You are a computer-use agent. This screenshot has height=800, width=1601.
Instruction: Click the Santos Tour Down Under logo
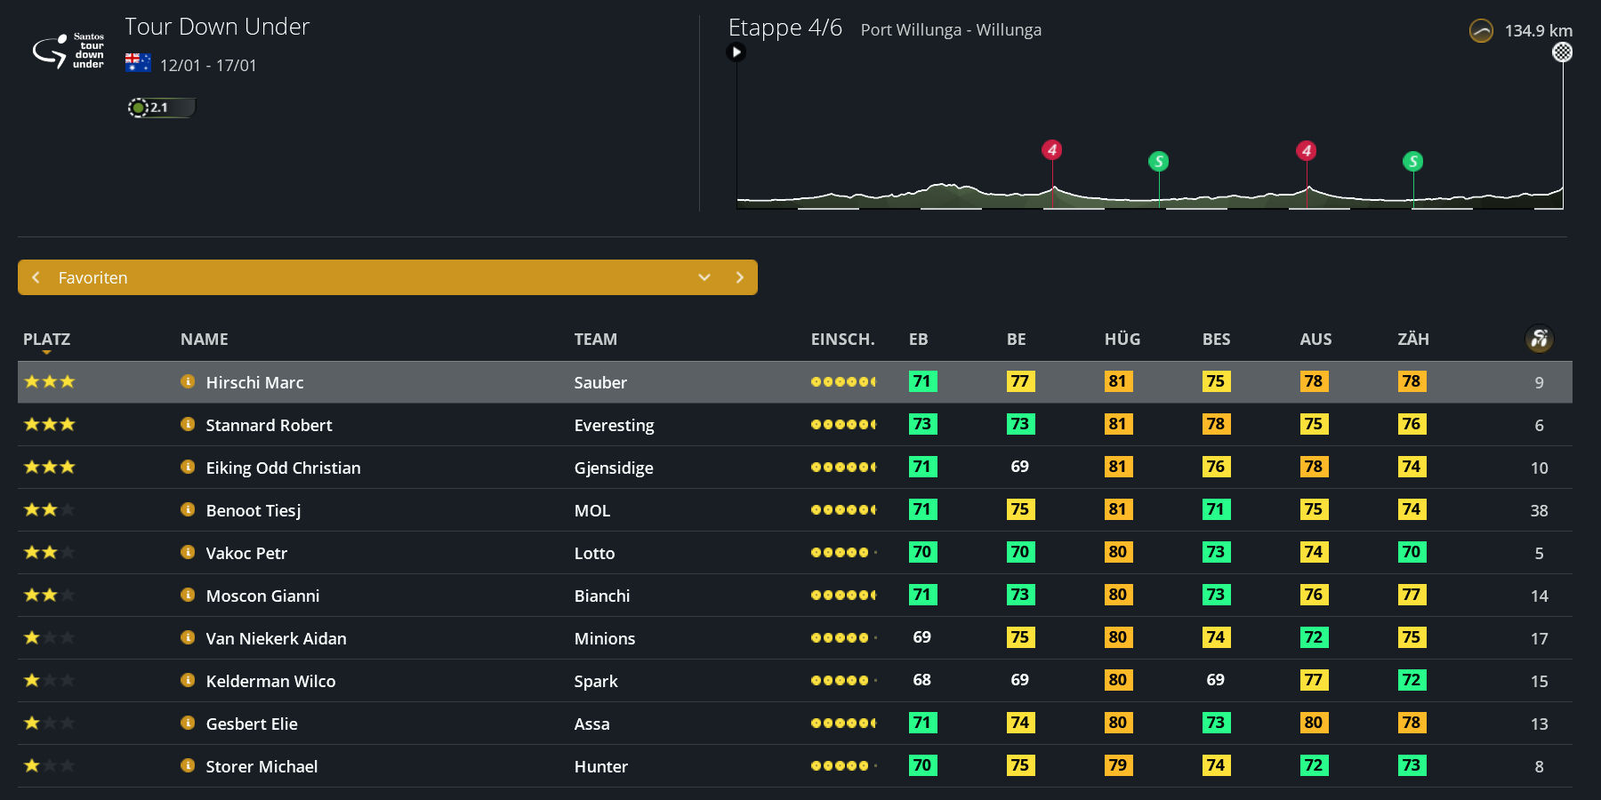pos(69,52)
